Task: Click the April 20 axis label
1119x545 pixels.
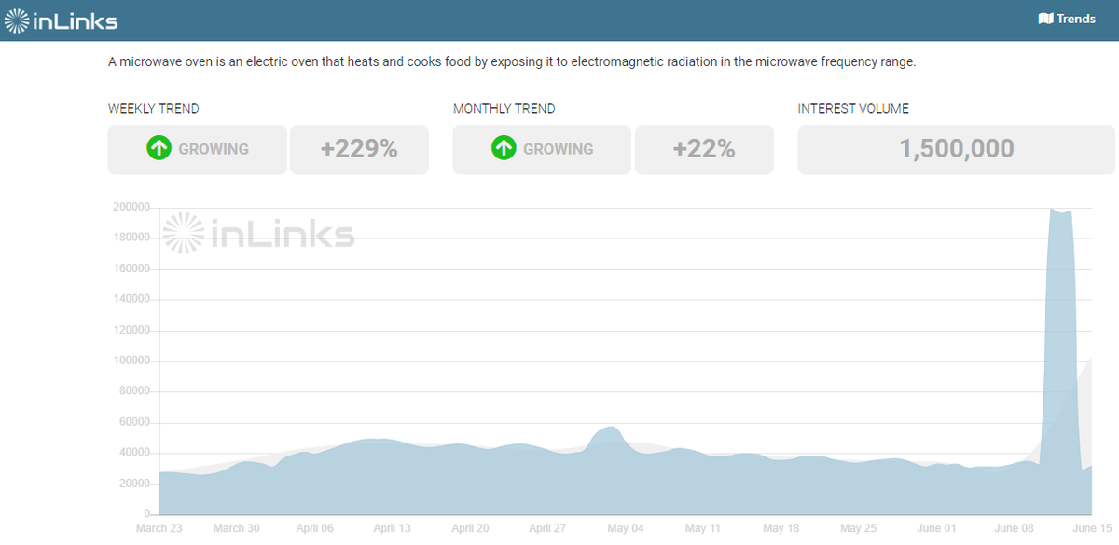Action: (x=469, y=528)
